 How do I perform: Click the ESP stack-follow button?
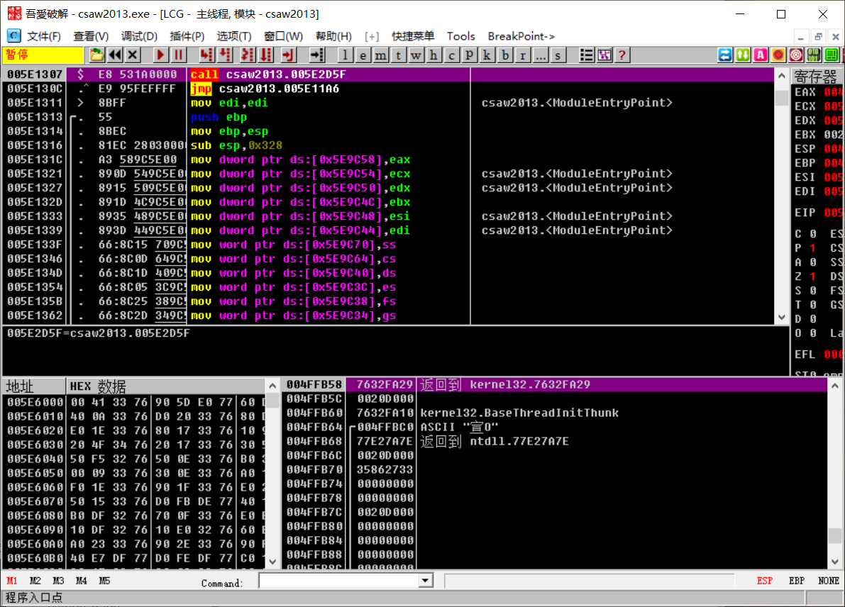click(x=764, y=581)
